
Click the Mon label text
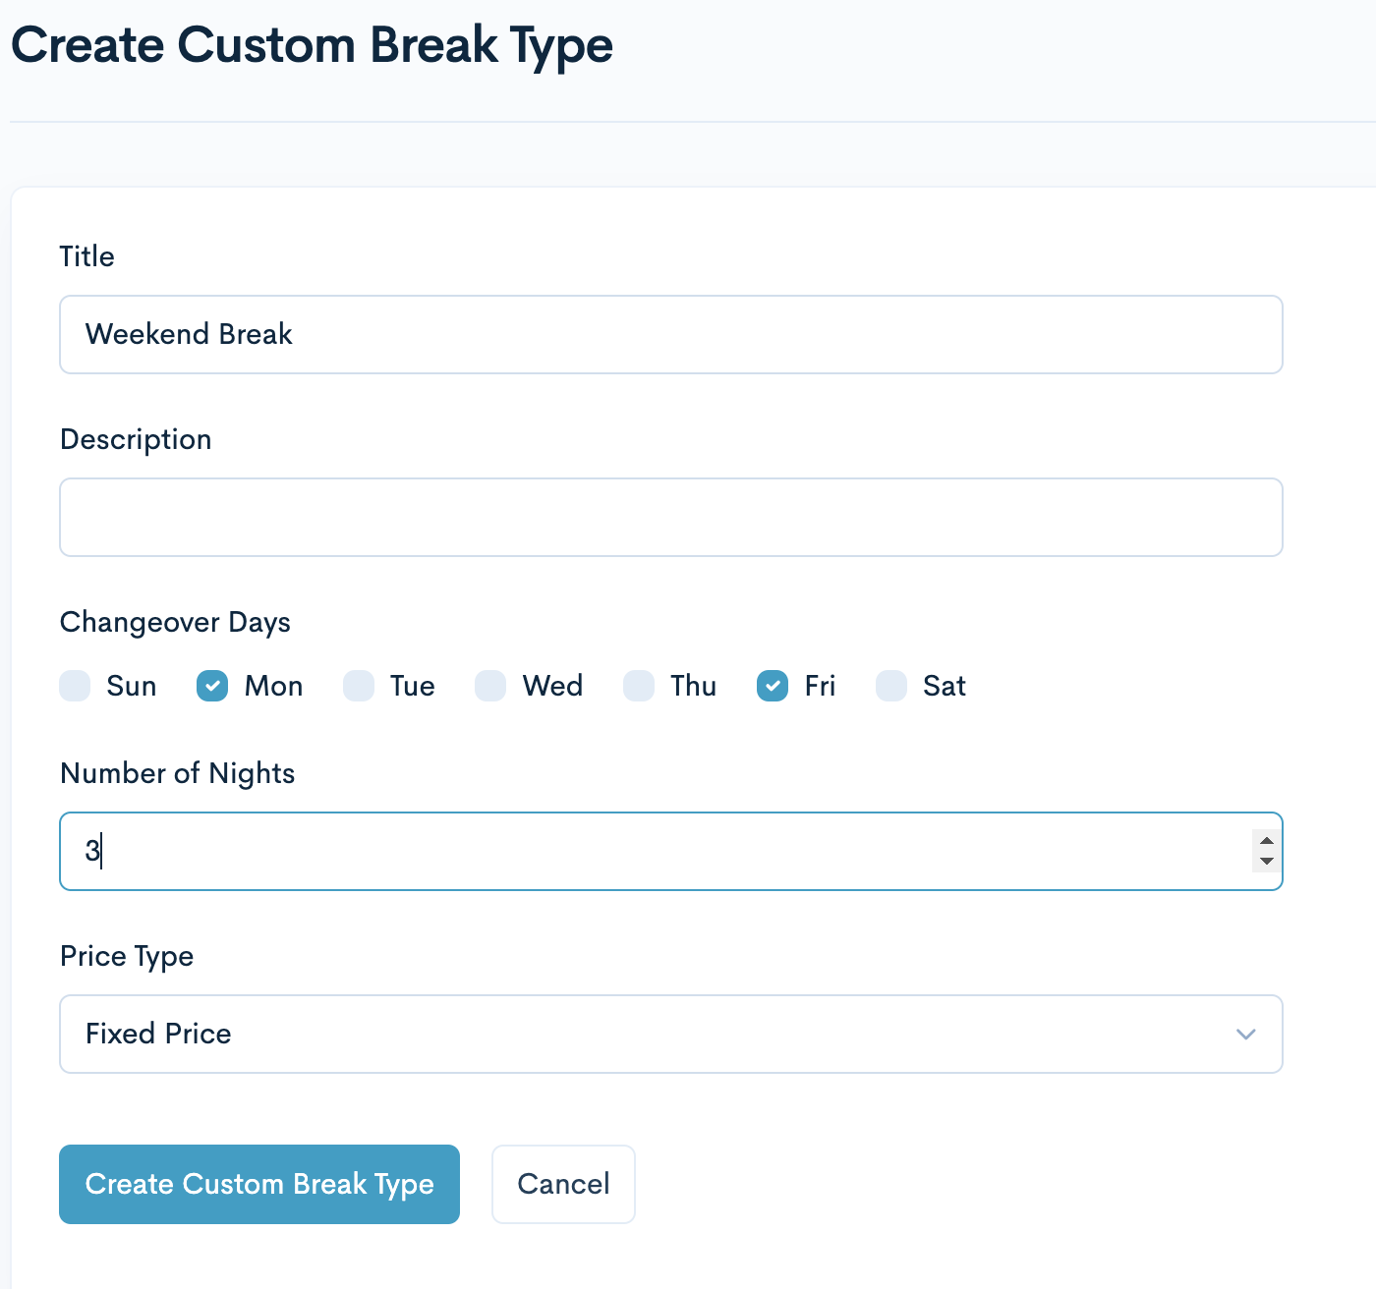(273, 686)
